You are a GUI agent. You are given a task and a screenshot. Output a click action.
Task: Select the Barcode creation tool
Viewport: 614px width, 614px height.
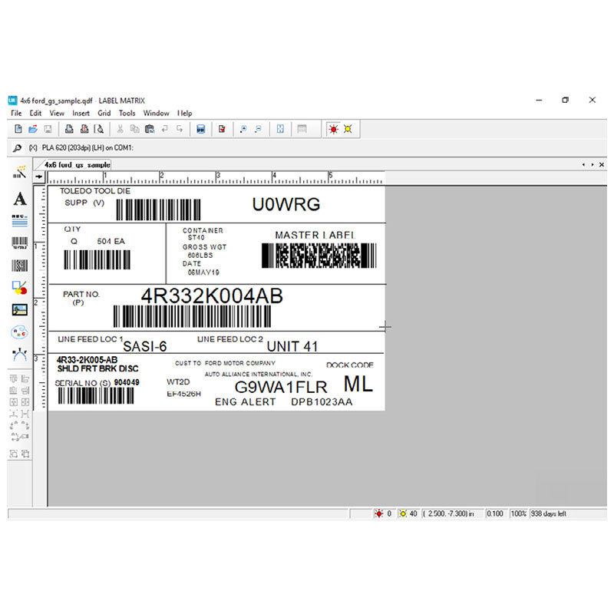[x=19, y=243]
